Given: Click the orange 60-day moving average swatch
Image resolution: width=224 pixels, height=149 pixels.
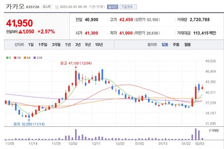Looking at the screenshot, I should point(25,58).
